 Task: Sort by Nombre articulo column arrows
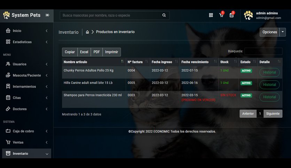123,61
